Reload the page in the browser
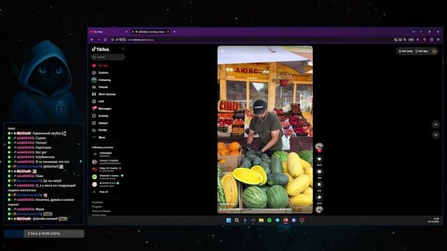Viewport: 447px width, 251px height. point(105,40)
